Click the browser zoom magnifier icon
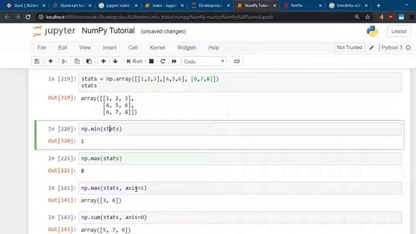The width and height of the screenshot is (416, 234). [x=357, y=17]
